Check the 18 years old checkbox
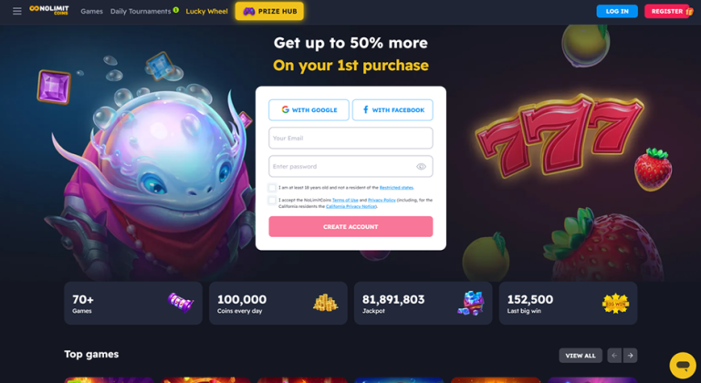The width and height of the screenshot is (701, 383). coord(272,187)
